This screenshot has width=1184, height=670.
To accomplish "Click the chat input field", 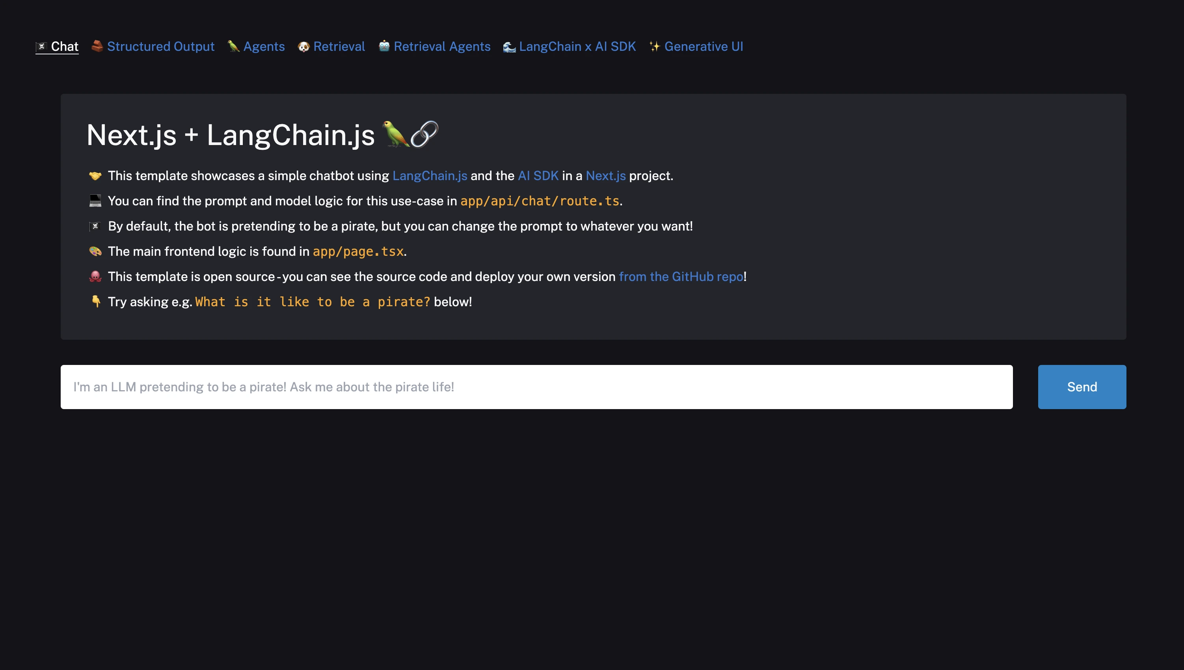I will pos(536,386).
